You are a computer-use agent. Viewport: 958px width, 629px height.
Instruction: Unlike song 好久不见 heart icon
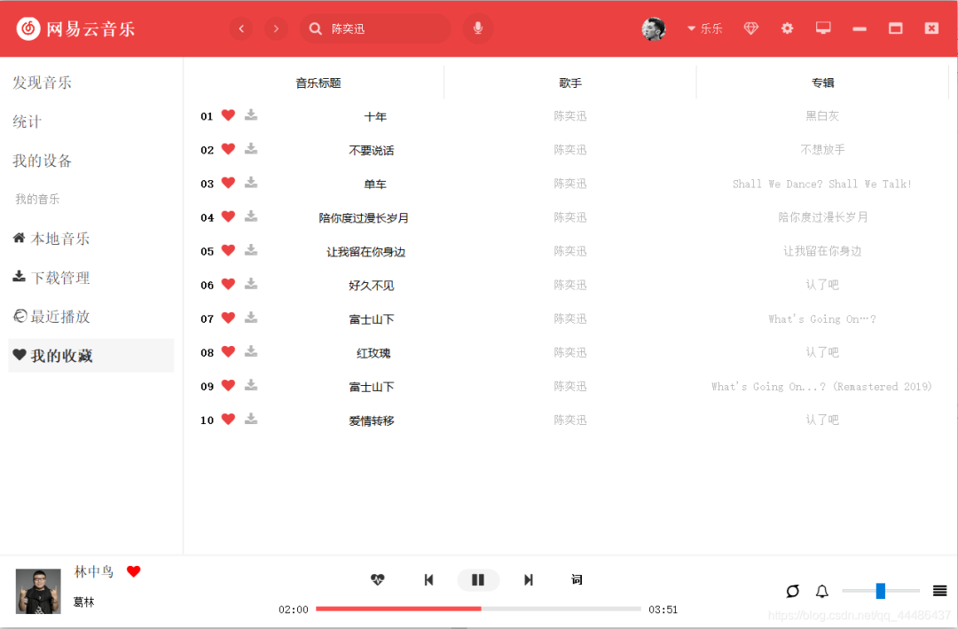click(228, 284)
